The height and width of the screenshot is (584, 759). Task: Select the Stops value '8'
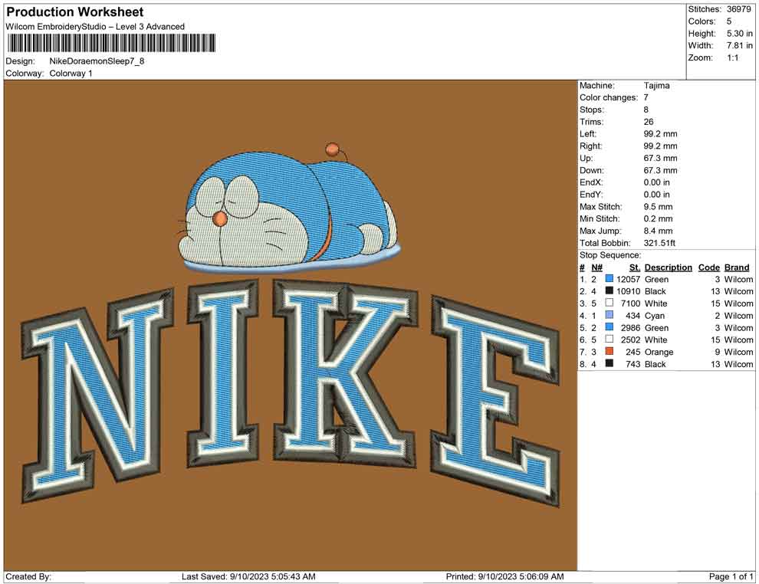646,110
